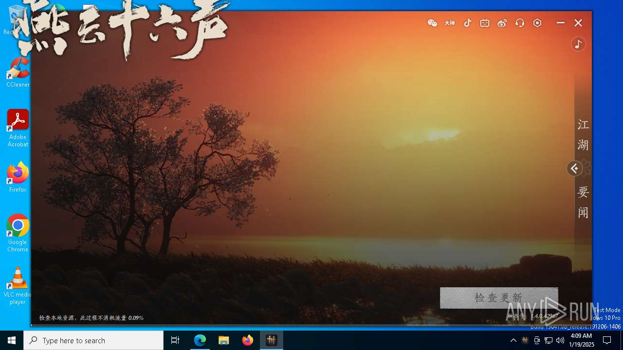
Task: Open File Explorer from the taskbar
Action: click(x=223, y=340)
